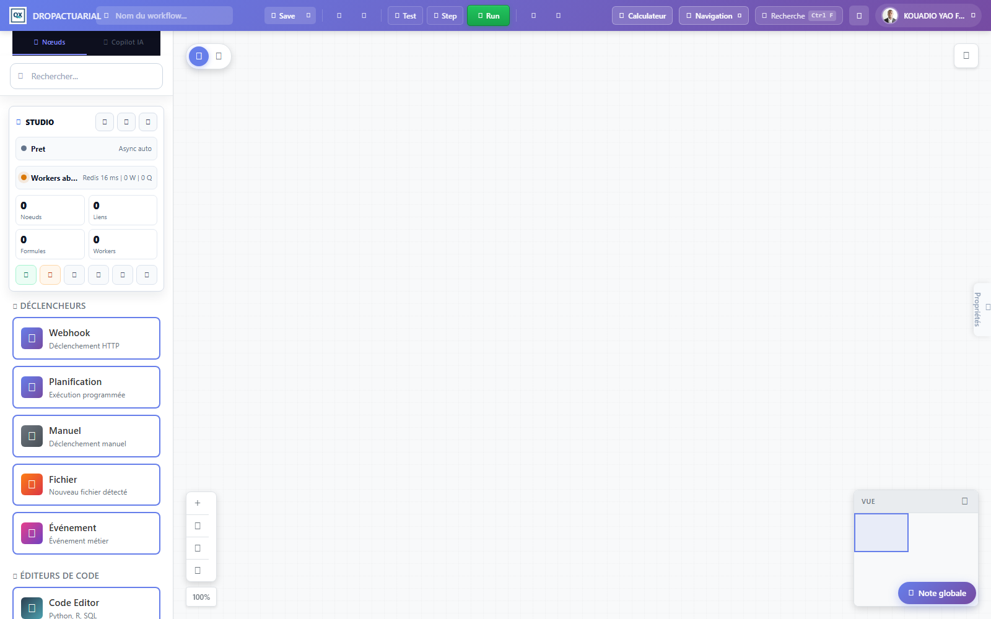This screenshot has width=991, height=619.
Task: Collapse the VUE minimap panel icon
Action: tap(964, 501)
